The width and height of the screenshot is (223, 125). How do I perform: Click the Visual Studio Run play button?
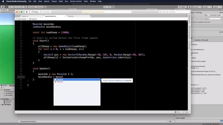(x=27, y=12)
